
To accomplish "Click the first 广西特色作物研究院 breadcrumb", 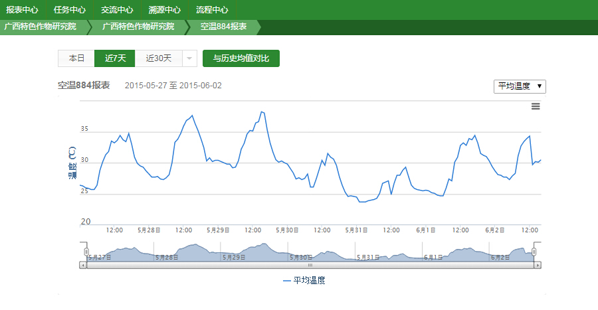I will pyautogui.click(x=40, y=27).
